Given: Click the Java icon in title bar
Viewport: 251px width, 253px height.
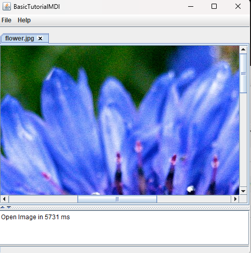Looking at the screenshot, I should (x=7, y=7).
